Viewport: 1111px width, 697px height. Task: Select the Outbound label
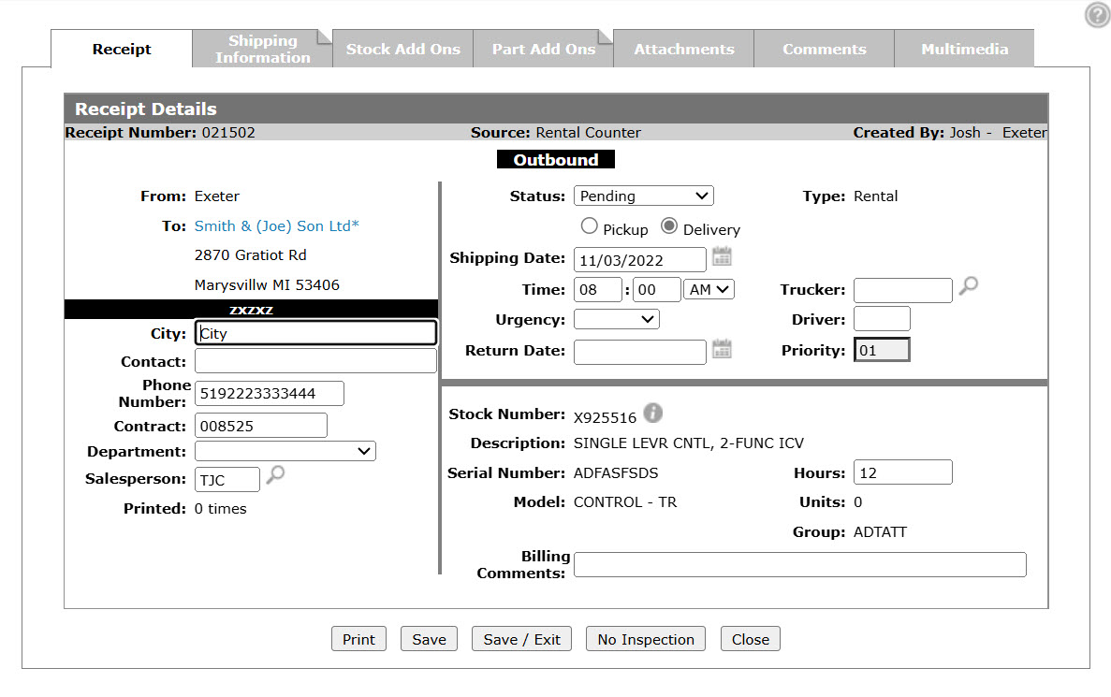click(x=556, y=160)
